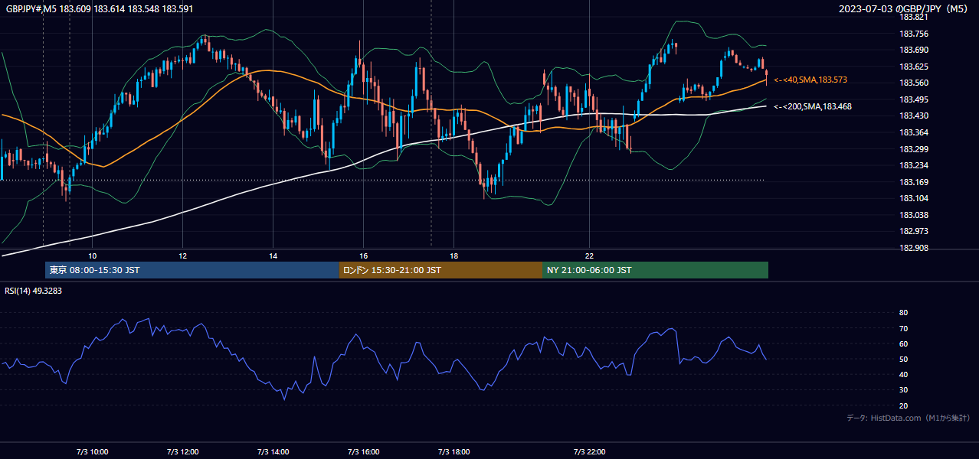Click the 183.430 price axis label
The height and width of the screenshot is (459, 979).
coord(913,116)
